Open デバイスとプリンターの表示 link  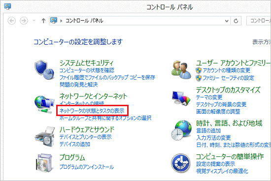click(x=86, y=137)
